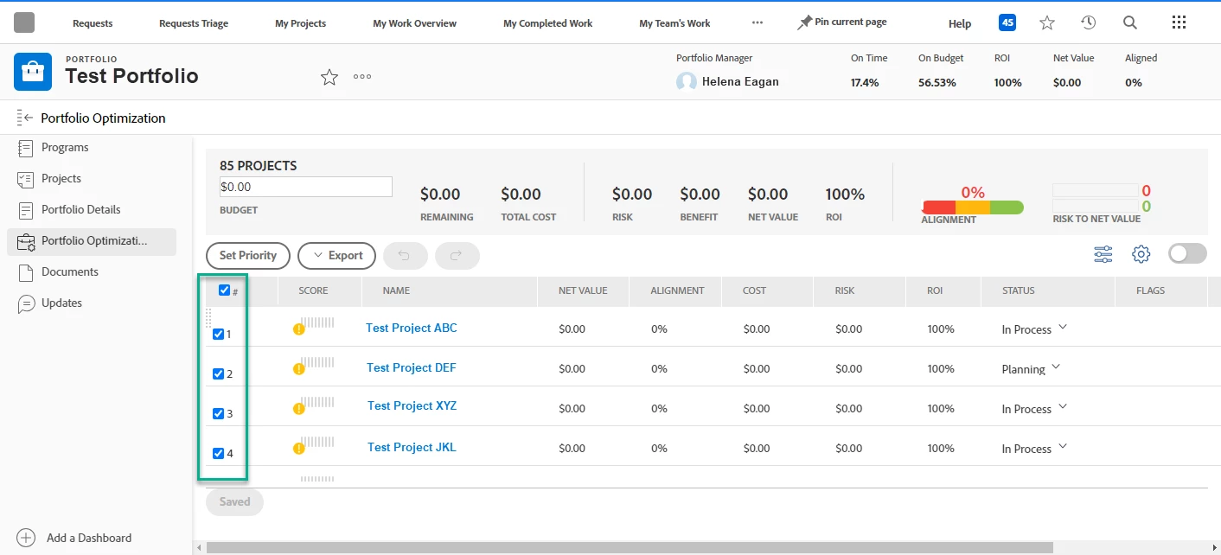The height and width of the screenshot is (555, 1221).
Task: Open My Work Overview in top navigation
Action: click(x=415, y=23)
